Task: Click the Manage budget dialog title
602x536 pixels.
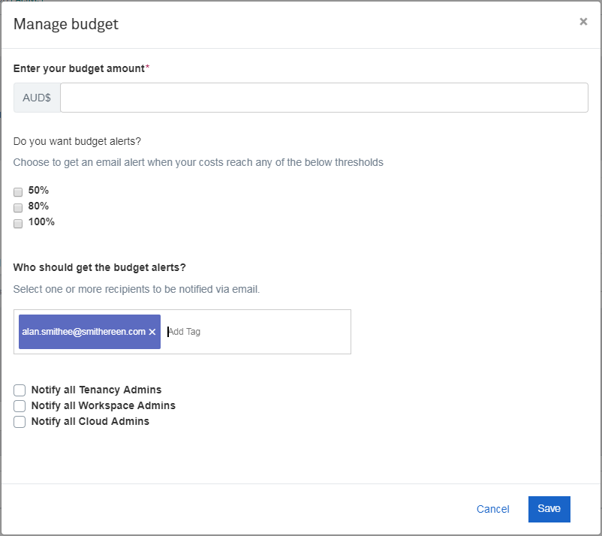Action: [66, 24]
